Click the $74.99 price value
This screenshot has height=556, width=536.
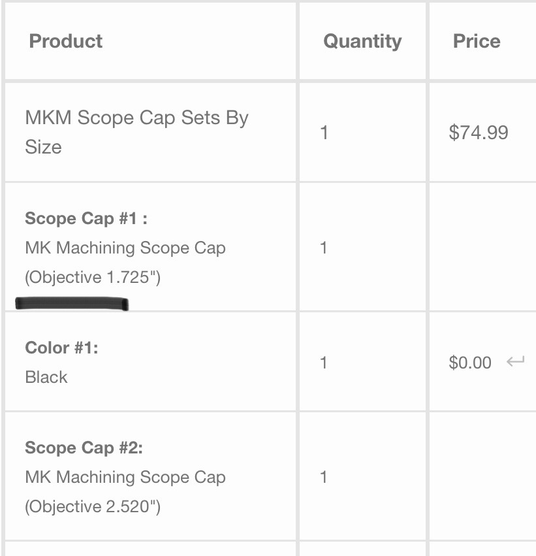[479, 132]
